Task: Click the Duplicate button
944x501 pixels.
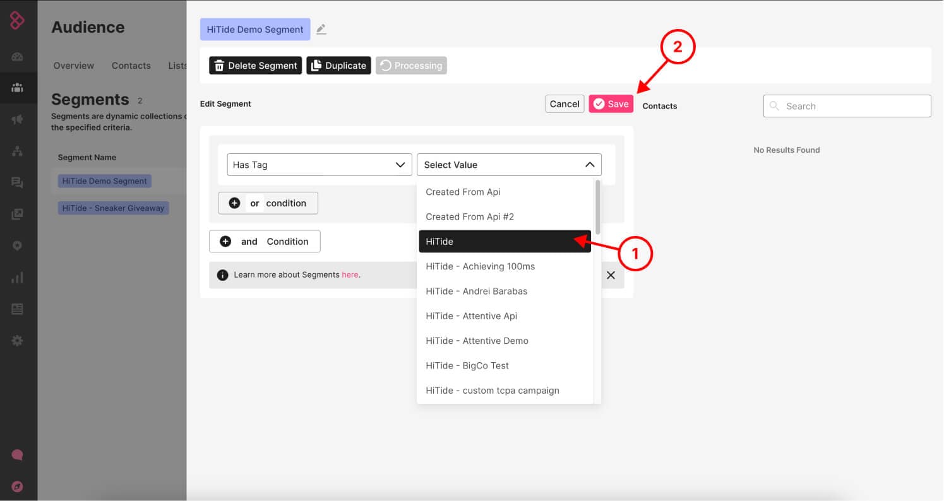Action: pos(339,66)
